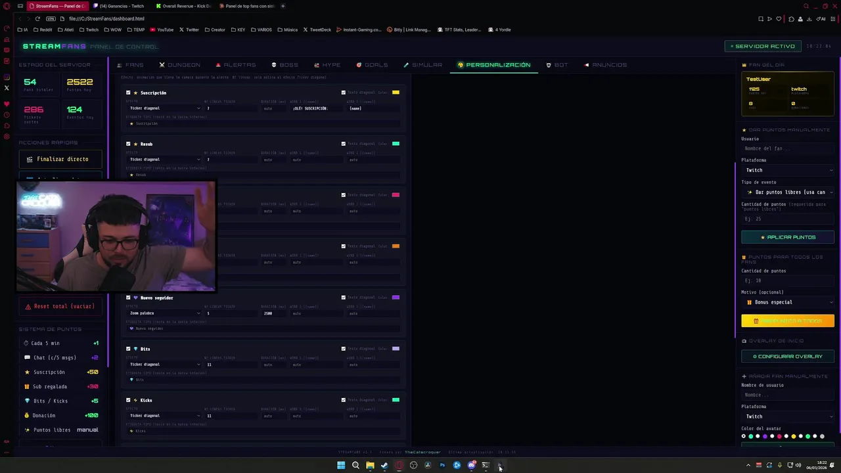Switch to the DUNGEON tab
Viewport: 841px width, 473px height.
point(180,65)
